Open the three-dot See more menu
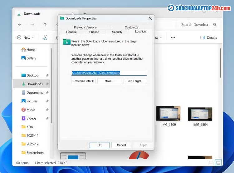Viewport: 234px width, 173px height. coord(173,37)
